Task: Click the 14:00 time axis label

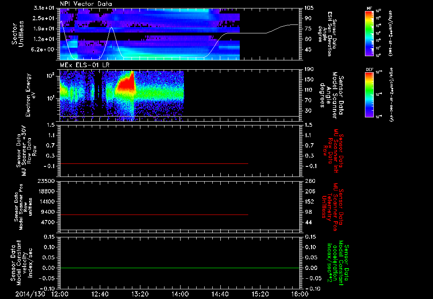Action: [x=180, y=294]
